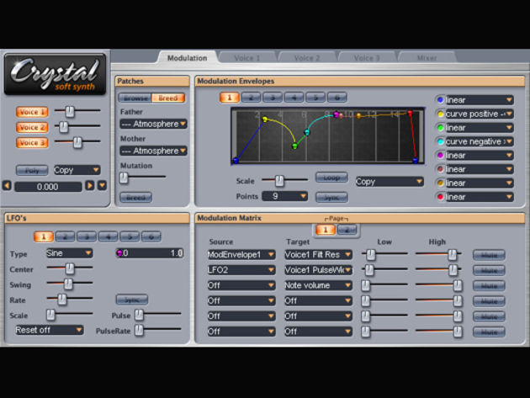Select yellow envelope point on the graph
This screenshot has height=398, width=530.
[x=265, y=119]
